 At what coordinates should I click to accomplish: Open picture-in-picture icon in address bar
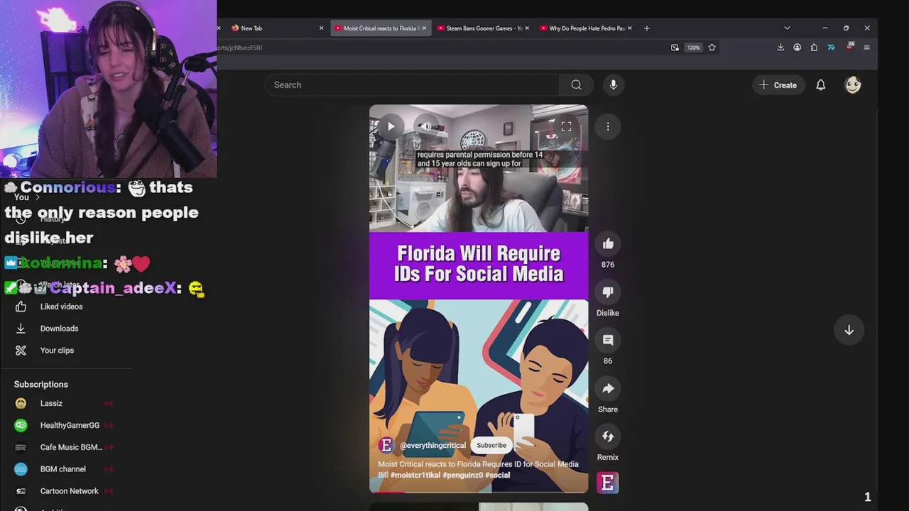pyautogui.click(x=675, y=48)
